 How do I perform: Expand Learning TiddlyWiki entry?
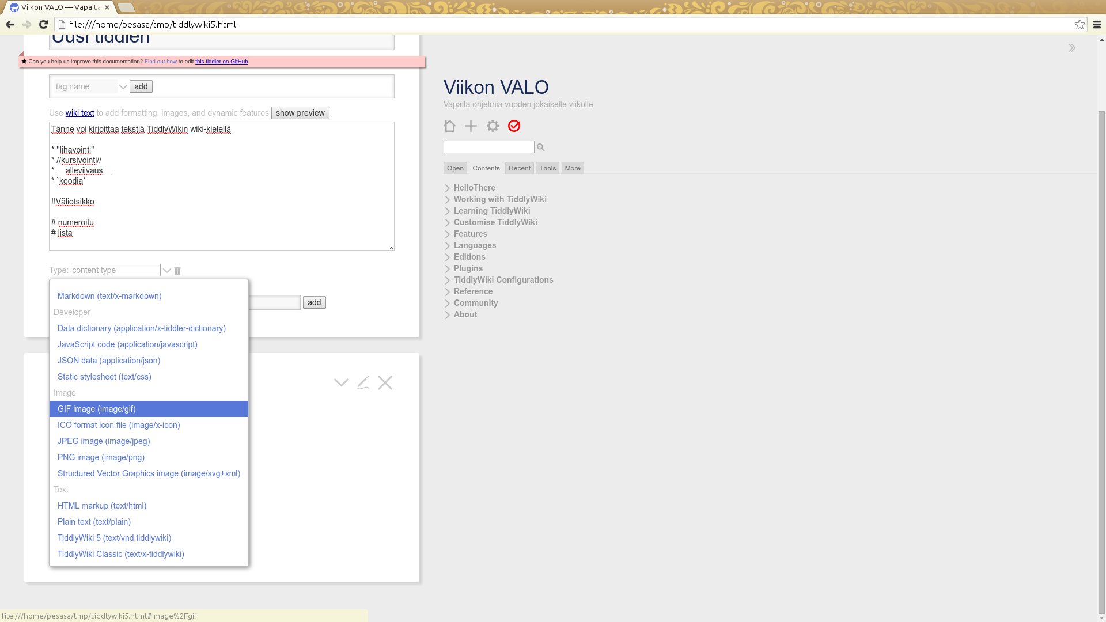tap(448, 211)
